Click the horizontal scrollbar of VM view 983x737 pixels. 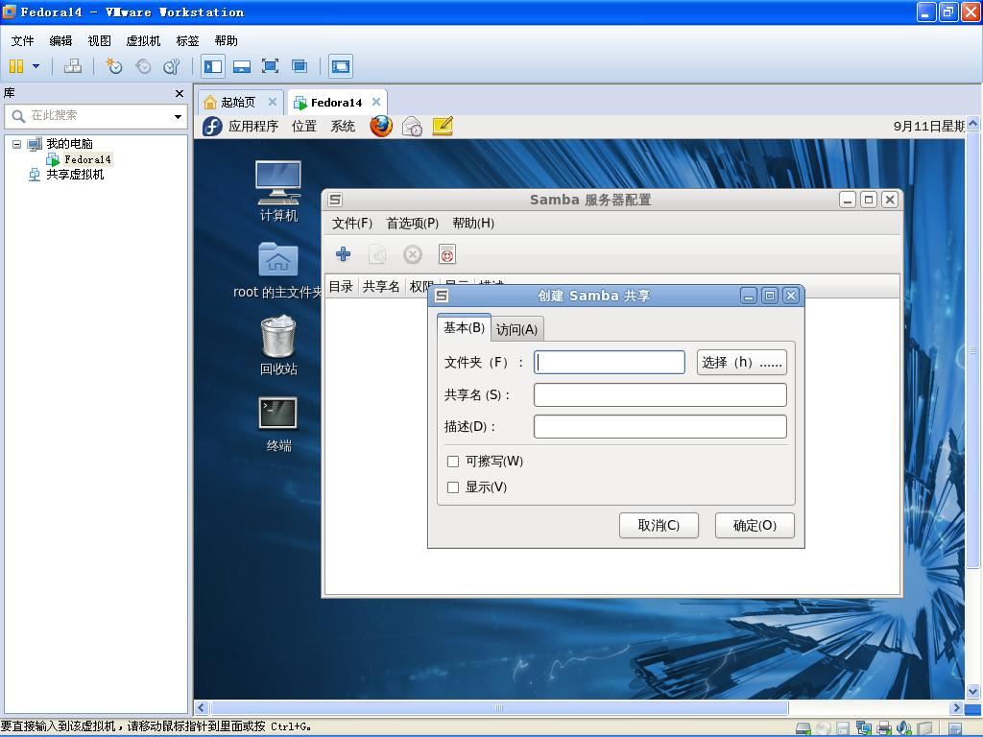(499, 708)
